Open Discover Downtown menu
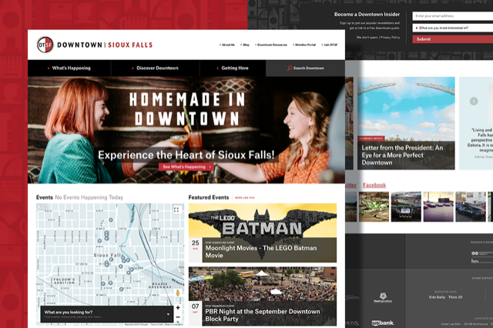This screenshot has width=493, height=328. pyautogui.click(x=156, y=68)
